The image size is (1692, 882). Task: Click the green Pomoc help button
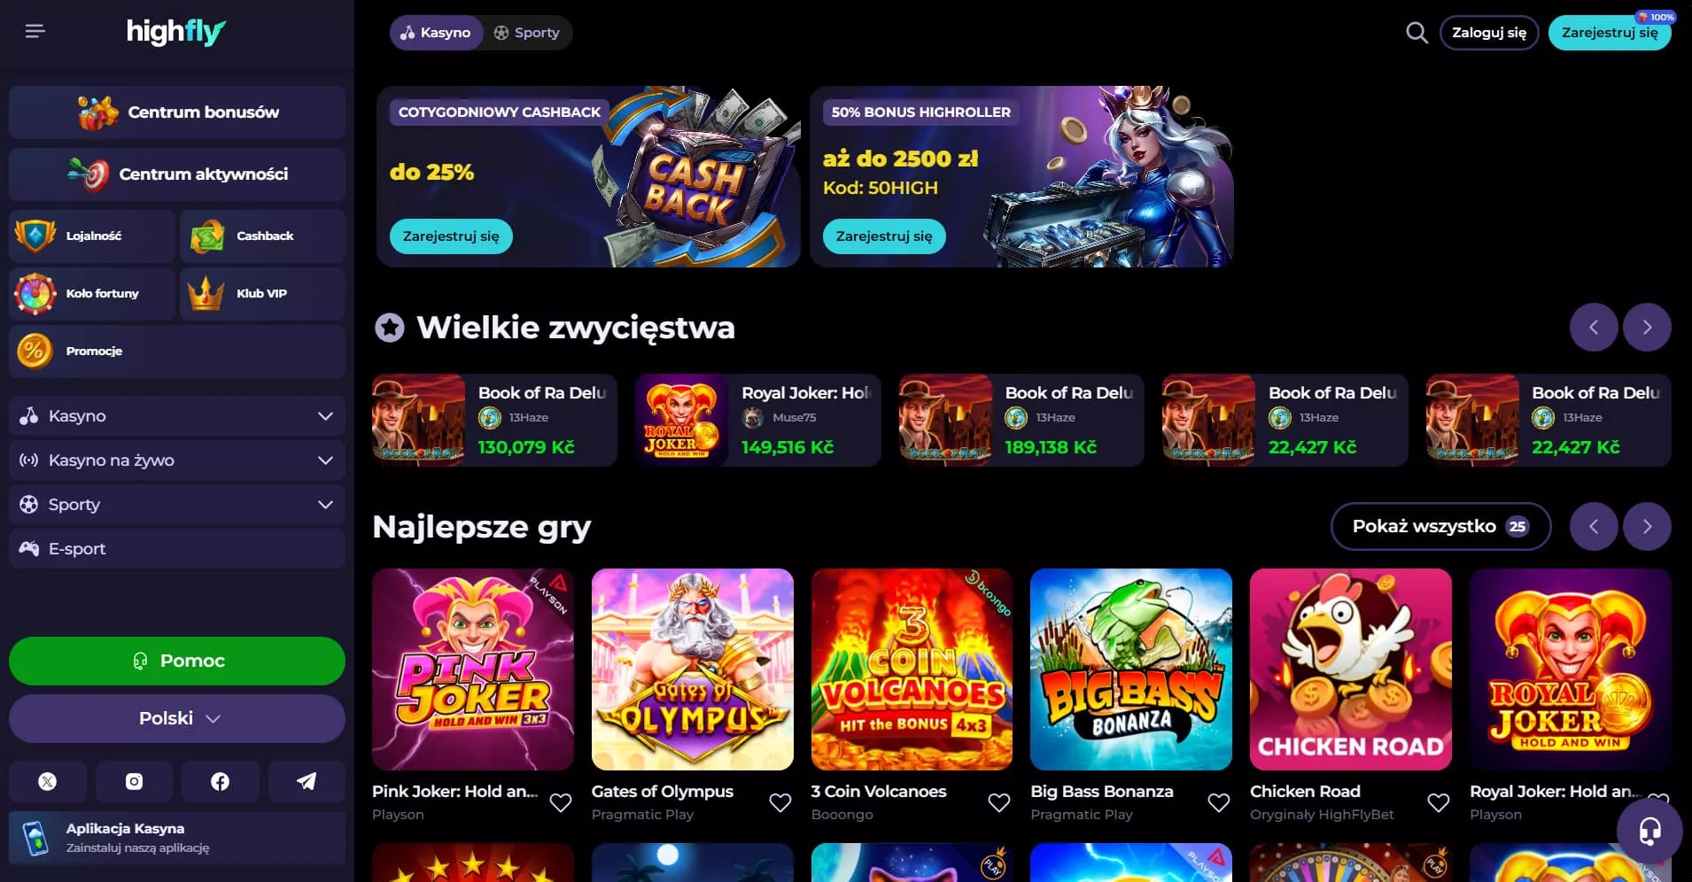177,661
